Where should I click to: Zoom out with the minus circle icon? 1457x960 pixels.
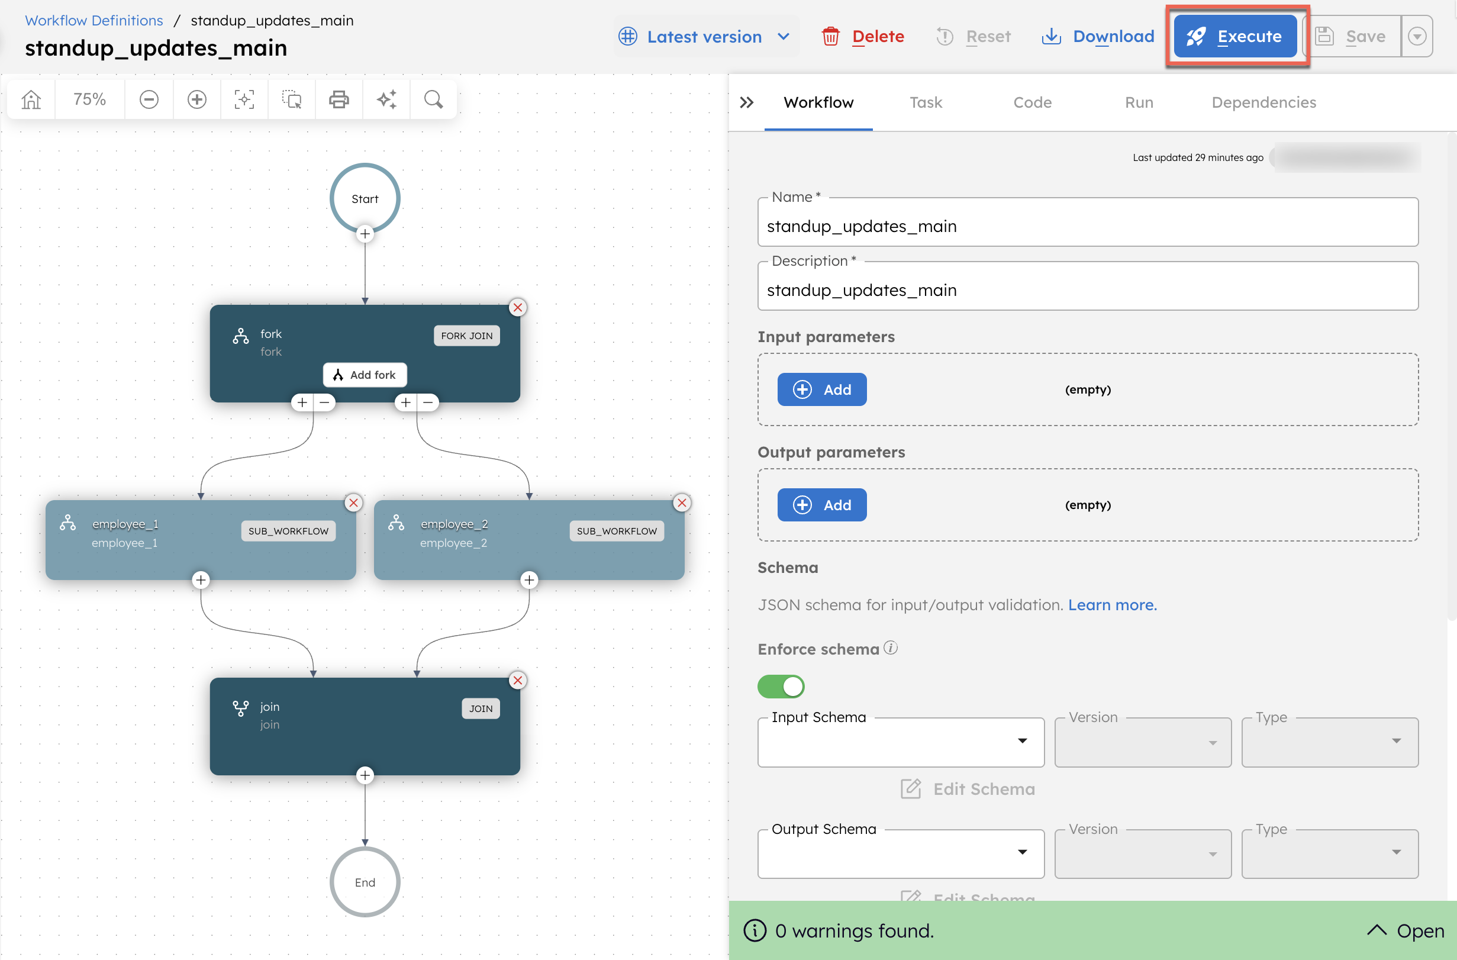click(x=149, y=99)
